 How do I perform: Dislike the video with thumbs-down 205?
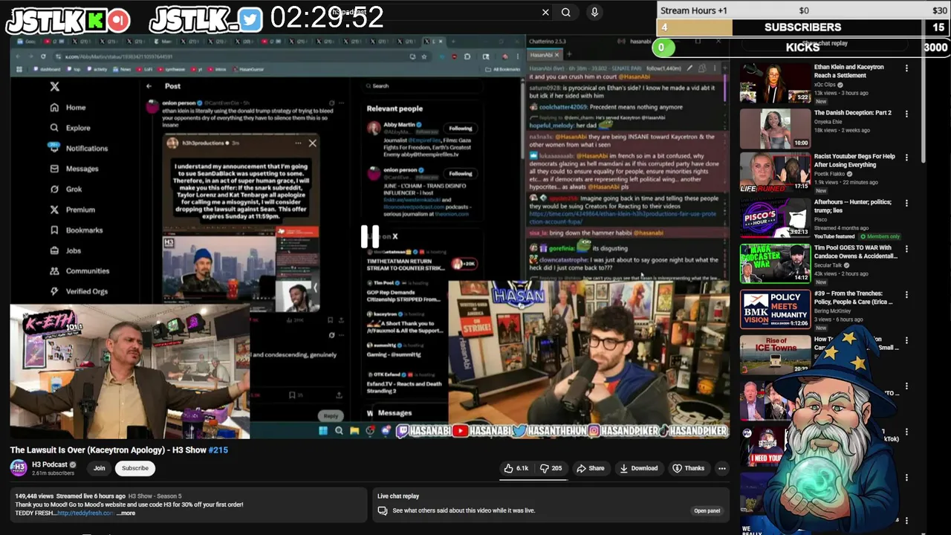pos(551,468)
